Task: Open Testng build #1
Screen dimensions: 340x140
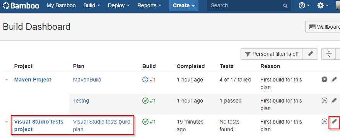Action: click(x=153, y=101)
